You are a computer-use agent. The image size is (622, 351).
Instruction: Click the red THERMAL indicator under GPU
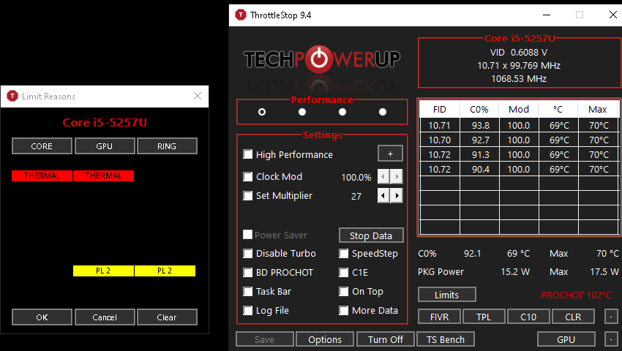point(103,175)
